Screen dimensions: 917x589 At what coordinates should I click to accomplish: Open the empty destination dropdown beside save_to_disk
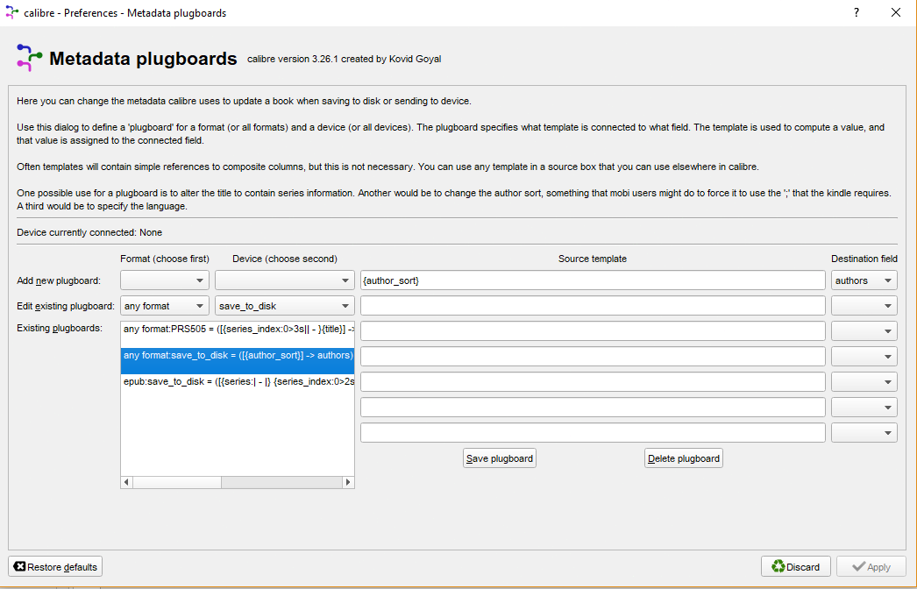click(864, 306)
